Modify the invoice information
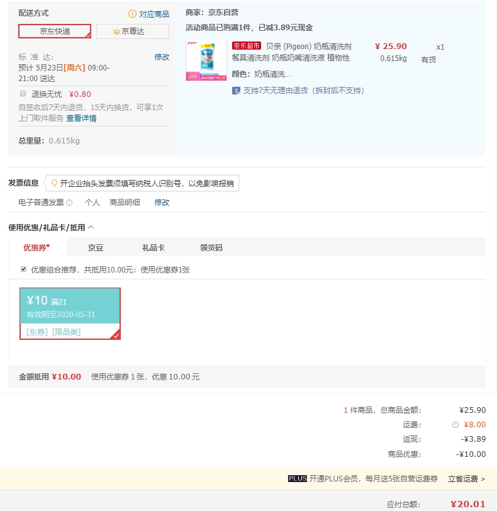 point(162,203)
